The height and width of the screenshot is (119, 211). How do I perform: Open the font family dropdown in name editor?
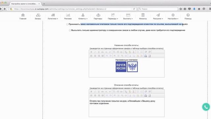[x=114, y=52]
